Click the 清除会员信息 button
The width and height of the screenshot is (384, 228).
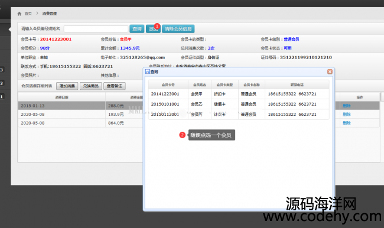[178, 29]
